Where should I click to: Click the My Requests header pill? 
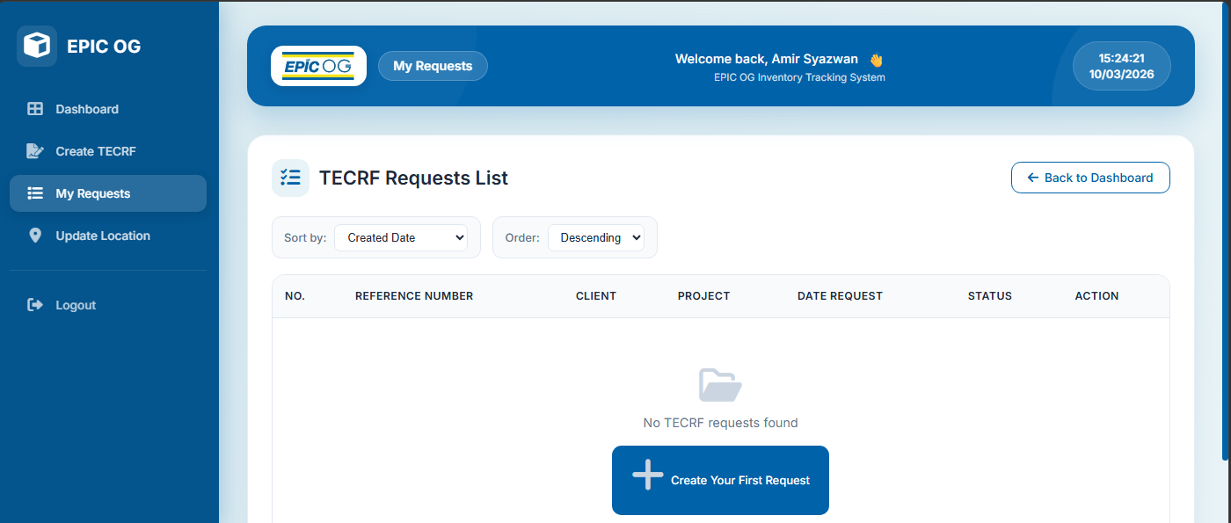(x=433, y=66)
